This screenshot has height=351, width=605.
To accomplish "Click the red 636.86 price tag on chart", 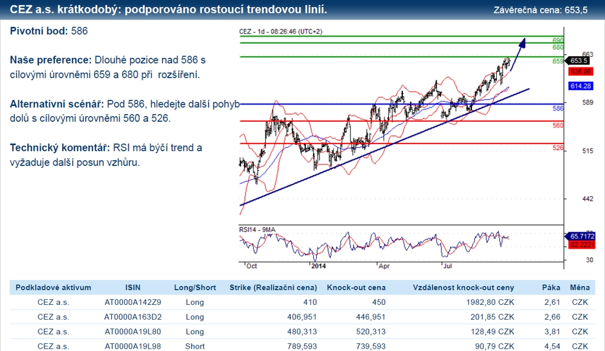I will [580, 71].
